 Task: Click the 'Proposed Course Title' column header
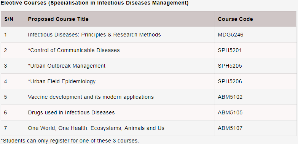(58, 19)
